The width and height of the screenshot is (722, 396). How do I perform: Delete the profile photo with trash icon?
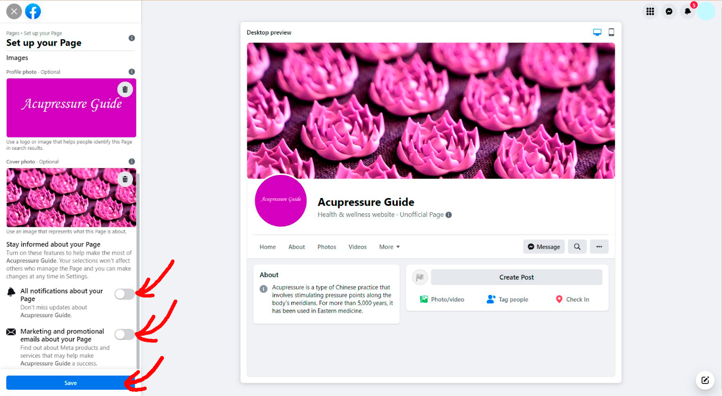point(125,90)
